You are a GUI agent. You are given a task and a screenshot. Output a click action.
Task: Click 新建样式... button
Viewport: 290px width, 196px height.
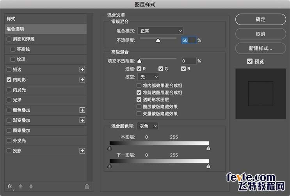pyautogui.click(x=261, y=48)
